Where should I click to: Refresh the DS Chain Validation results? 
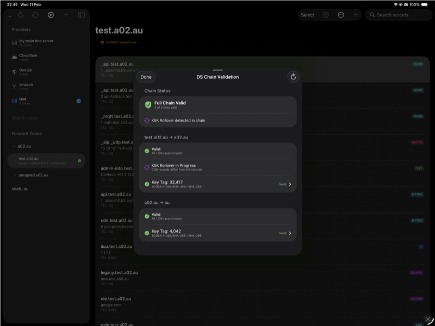click(x=293, y=77)
